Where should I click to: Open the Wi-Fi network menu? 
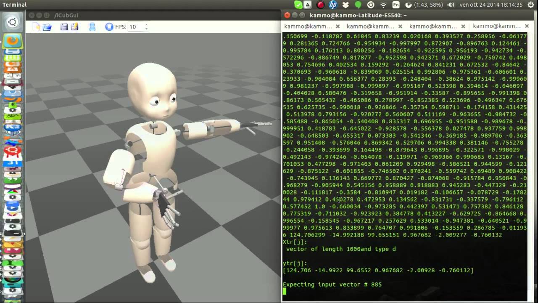tap(383, 5)
